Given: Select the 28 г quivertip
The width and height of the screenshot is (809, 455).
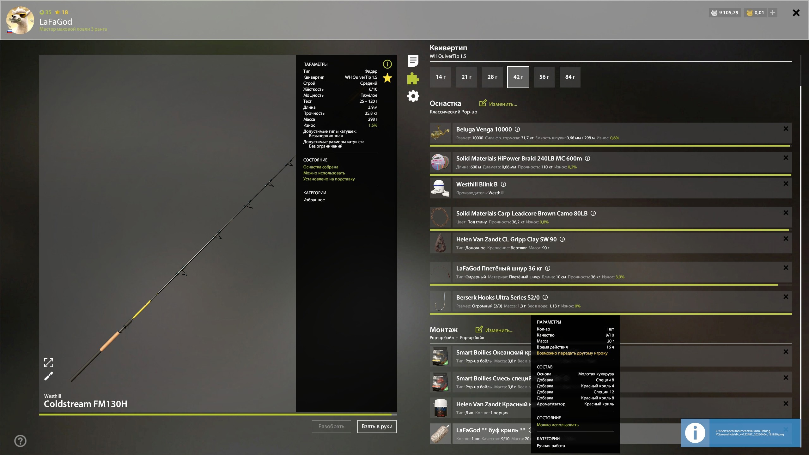Looking at the screenshot, I should click(492, 77).
